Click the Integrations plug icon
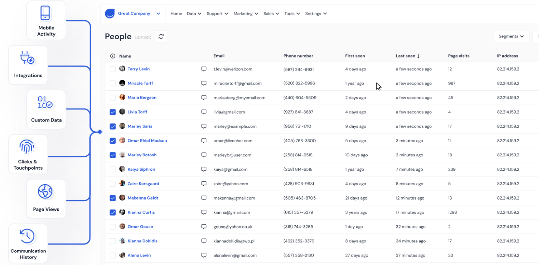 pyautogui.click(x=28, y=58)
